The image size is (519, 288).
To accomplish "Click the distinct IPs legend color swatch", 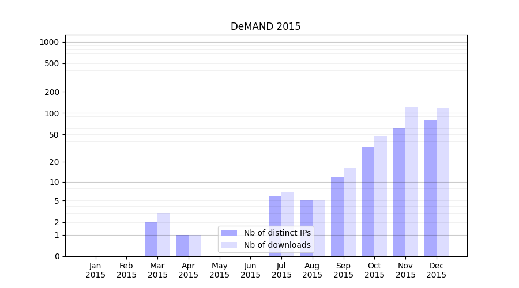I will pos(229,233).
